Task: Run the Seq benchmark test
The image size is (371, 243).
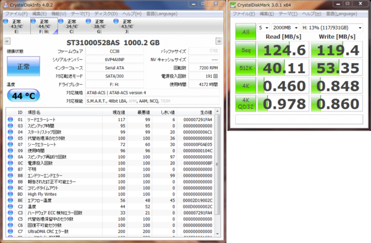Action: (x=245, y=49)
